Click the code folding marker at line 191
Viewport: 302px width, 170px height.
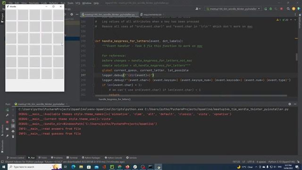coord(94,46)
